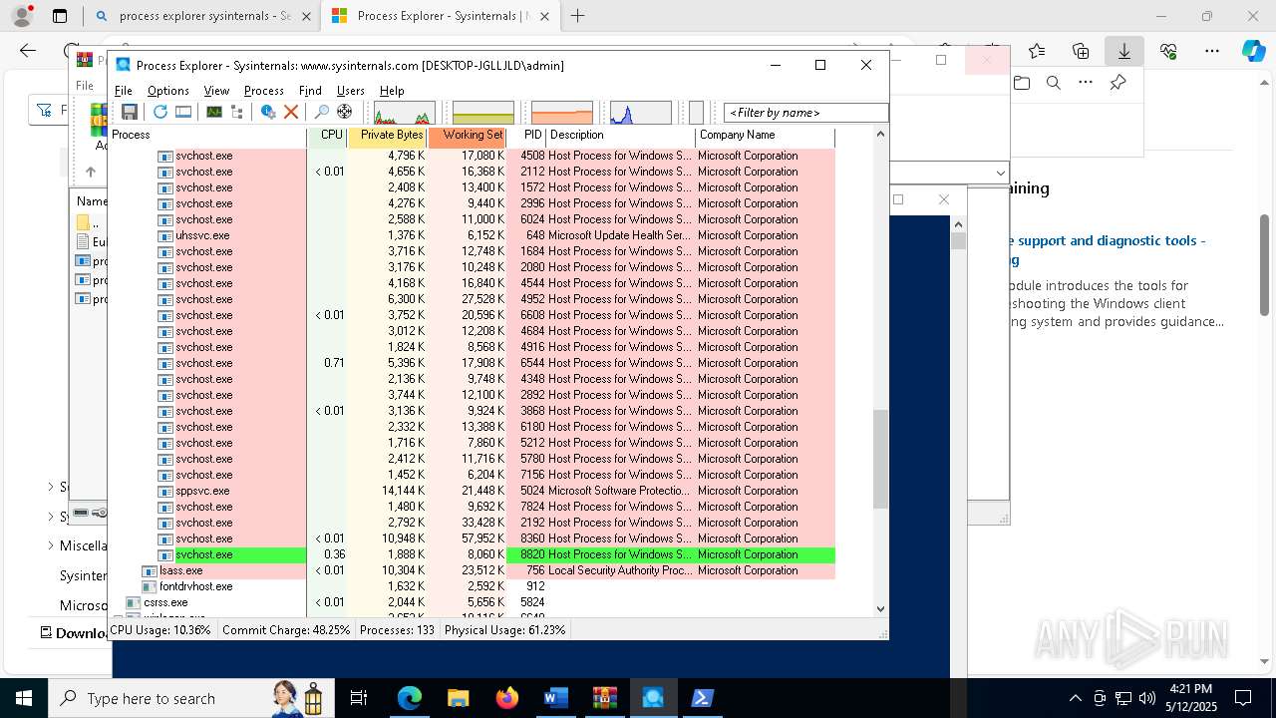Click CPU Usage 10.36% in the status bar
Image resolution: width=1276 pixels, height=718 pixels.
(x=160, y=630)
